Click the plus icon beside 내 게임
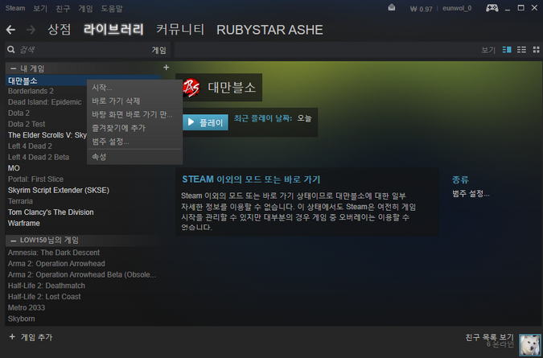 click(x=167, y=67)
